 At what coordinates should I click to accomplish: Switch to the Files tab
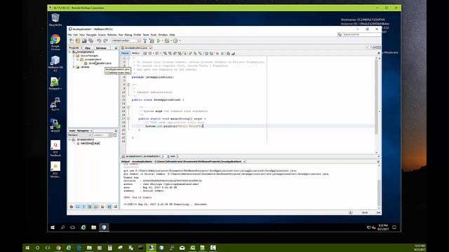pyautogui.click(x=88, y=48)
